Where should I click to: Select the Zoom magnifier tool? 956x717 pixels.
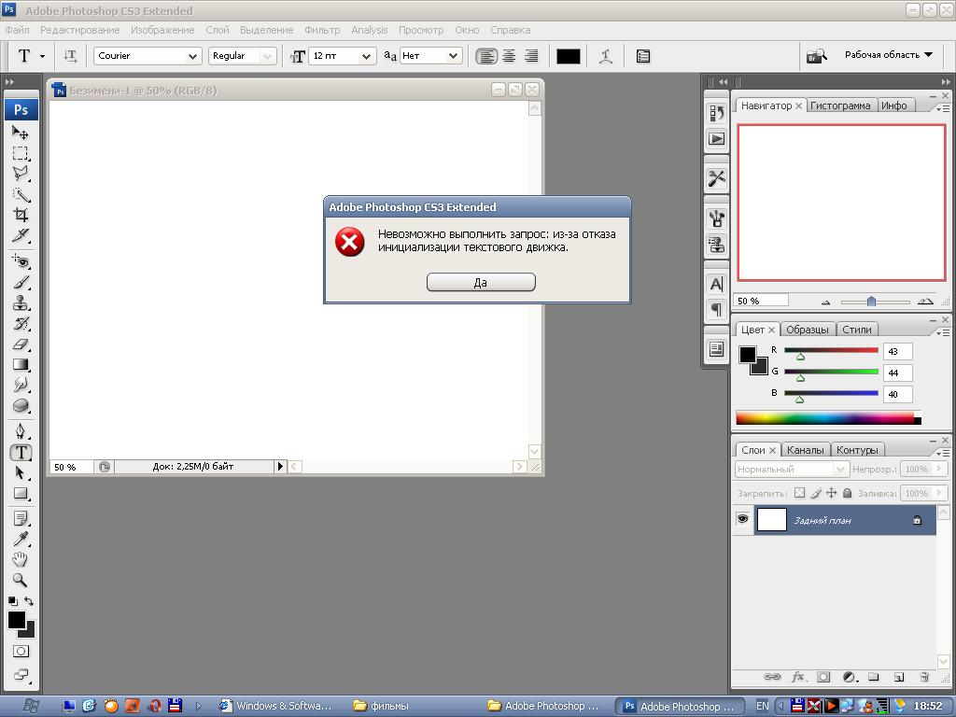coord(21,580)
